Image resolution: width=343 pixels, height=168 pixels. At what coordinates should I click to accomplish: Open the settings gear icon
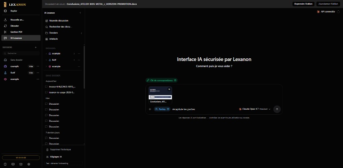(29, 164)
